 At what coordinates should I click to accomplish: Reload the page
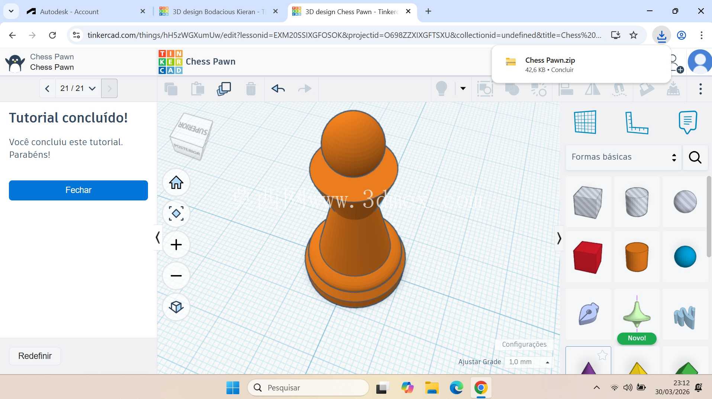click(x=52, y=35)
